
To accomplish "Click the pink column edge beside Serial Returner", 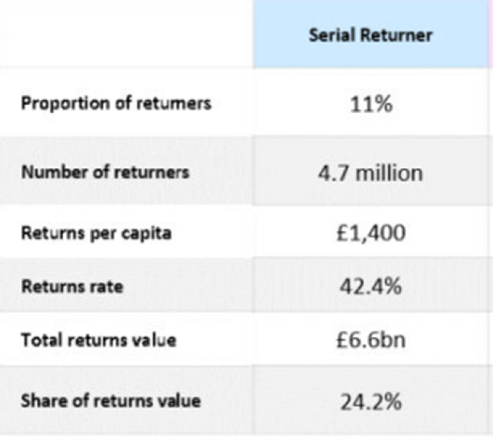I will click(490, 35).
